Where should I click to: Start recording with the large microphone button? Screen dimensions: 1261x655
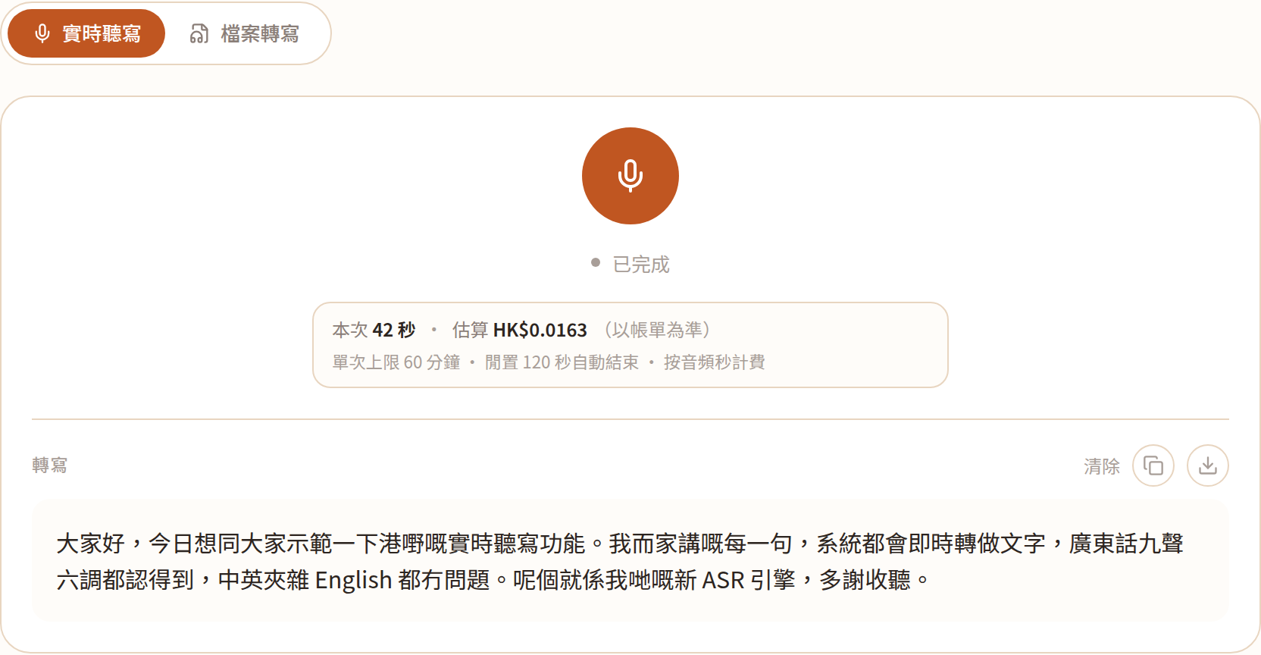coord(630,176)
